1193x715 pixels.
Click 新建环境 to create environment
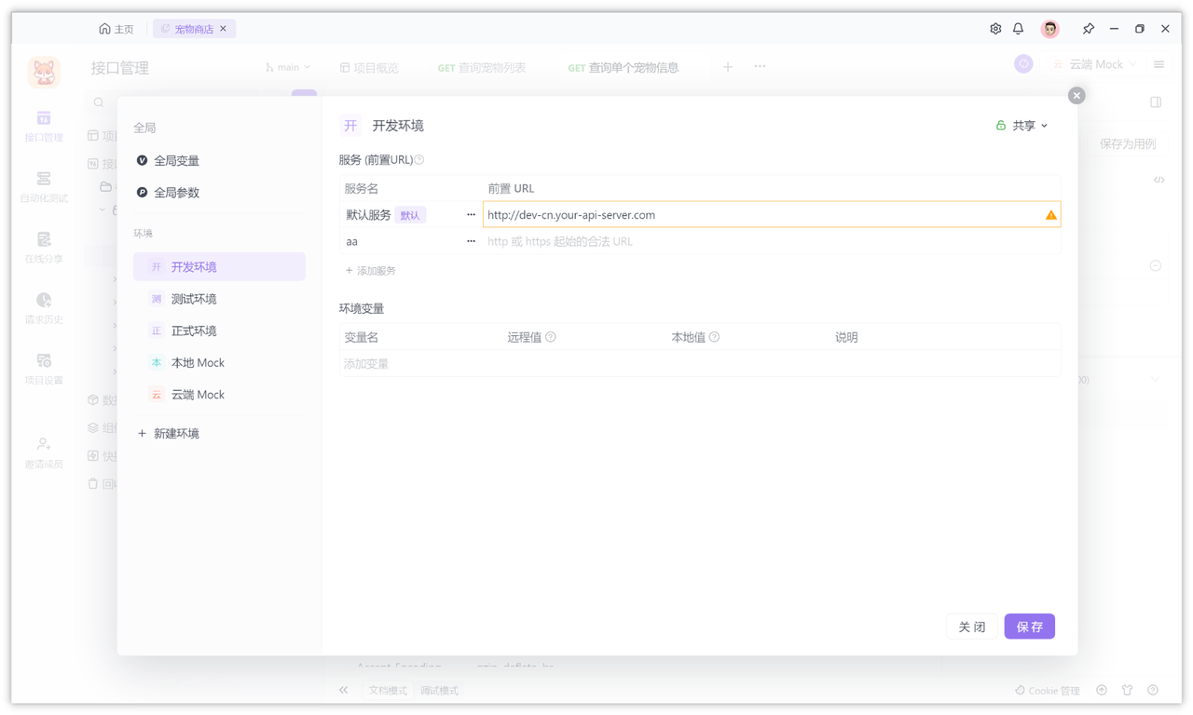coord(169,433)
